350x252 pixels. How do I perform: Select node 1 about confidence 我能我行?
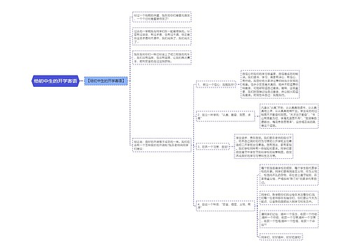coord(216,85)
